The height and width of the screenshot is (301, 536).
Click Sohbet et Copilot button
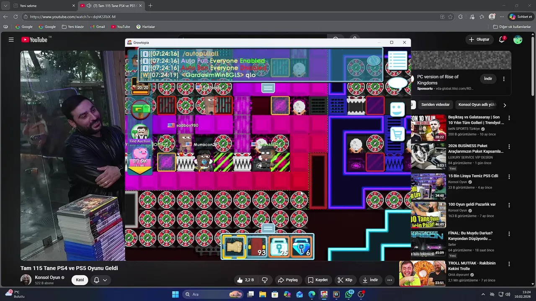521,17
